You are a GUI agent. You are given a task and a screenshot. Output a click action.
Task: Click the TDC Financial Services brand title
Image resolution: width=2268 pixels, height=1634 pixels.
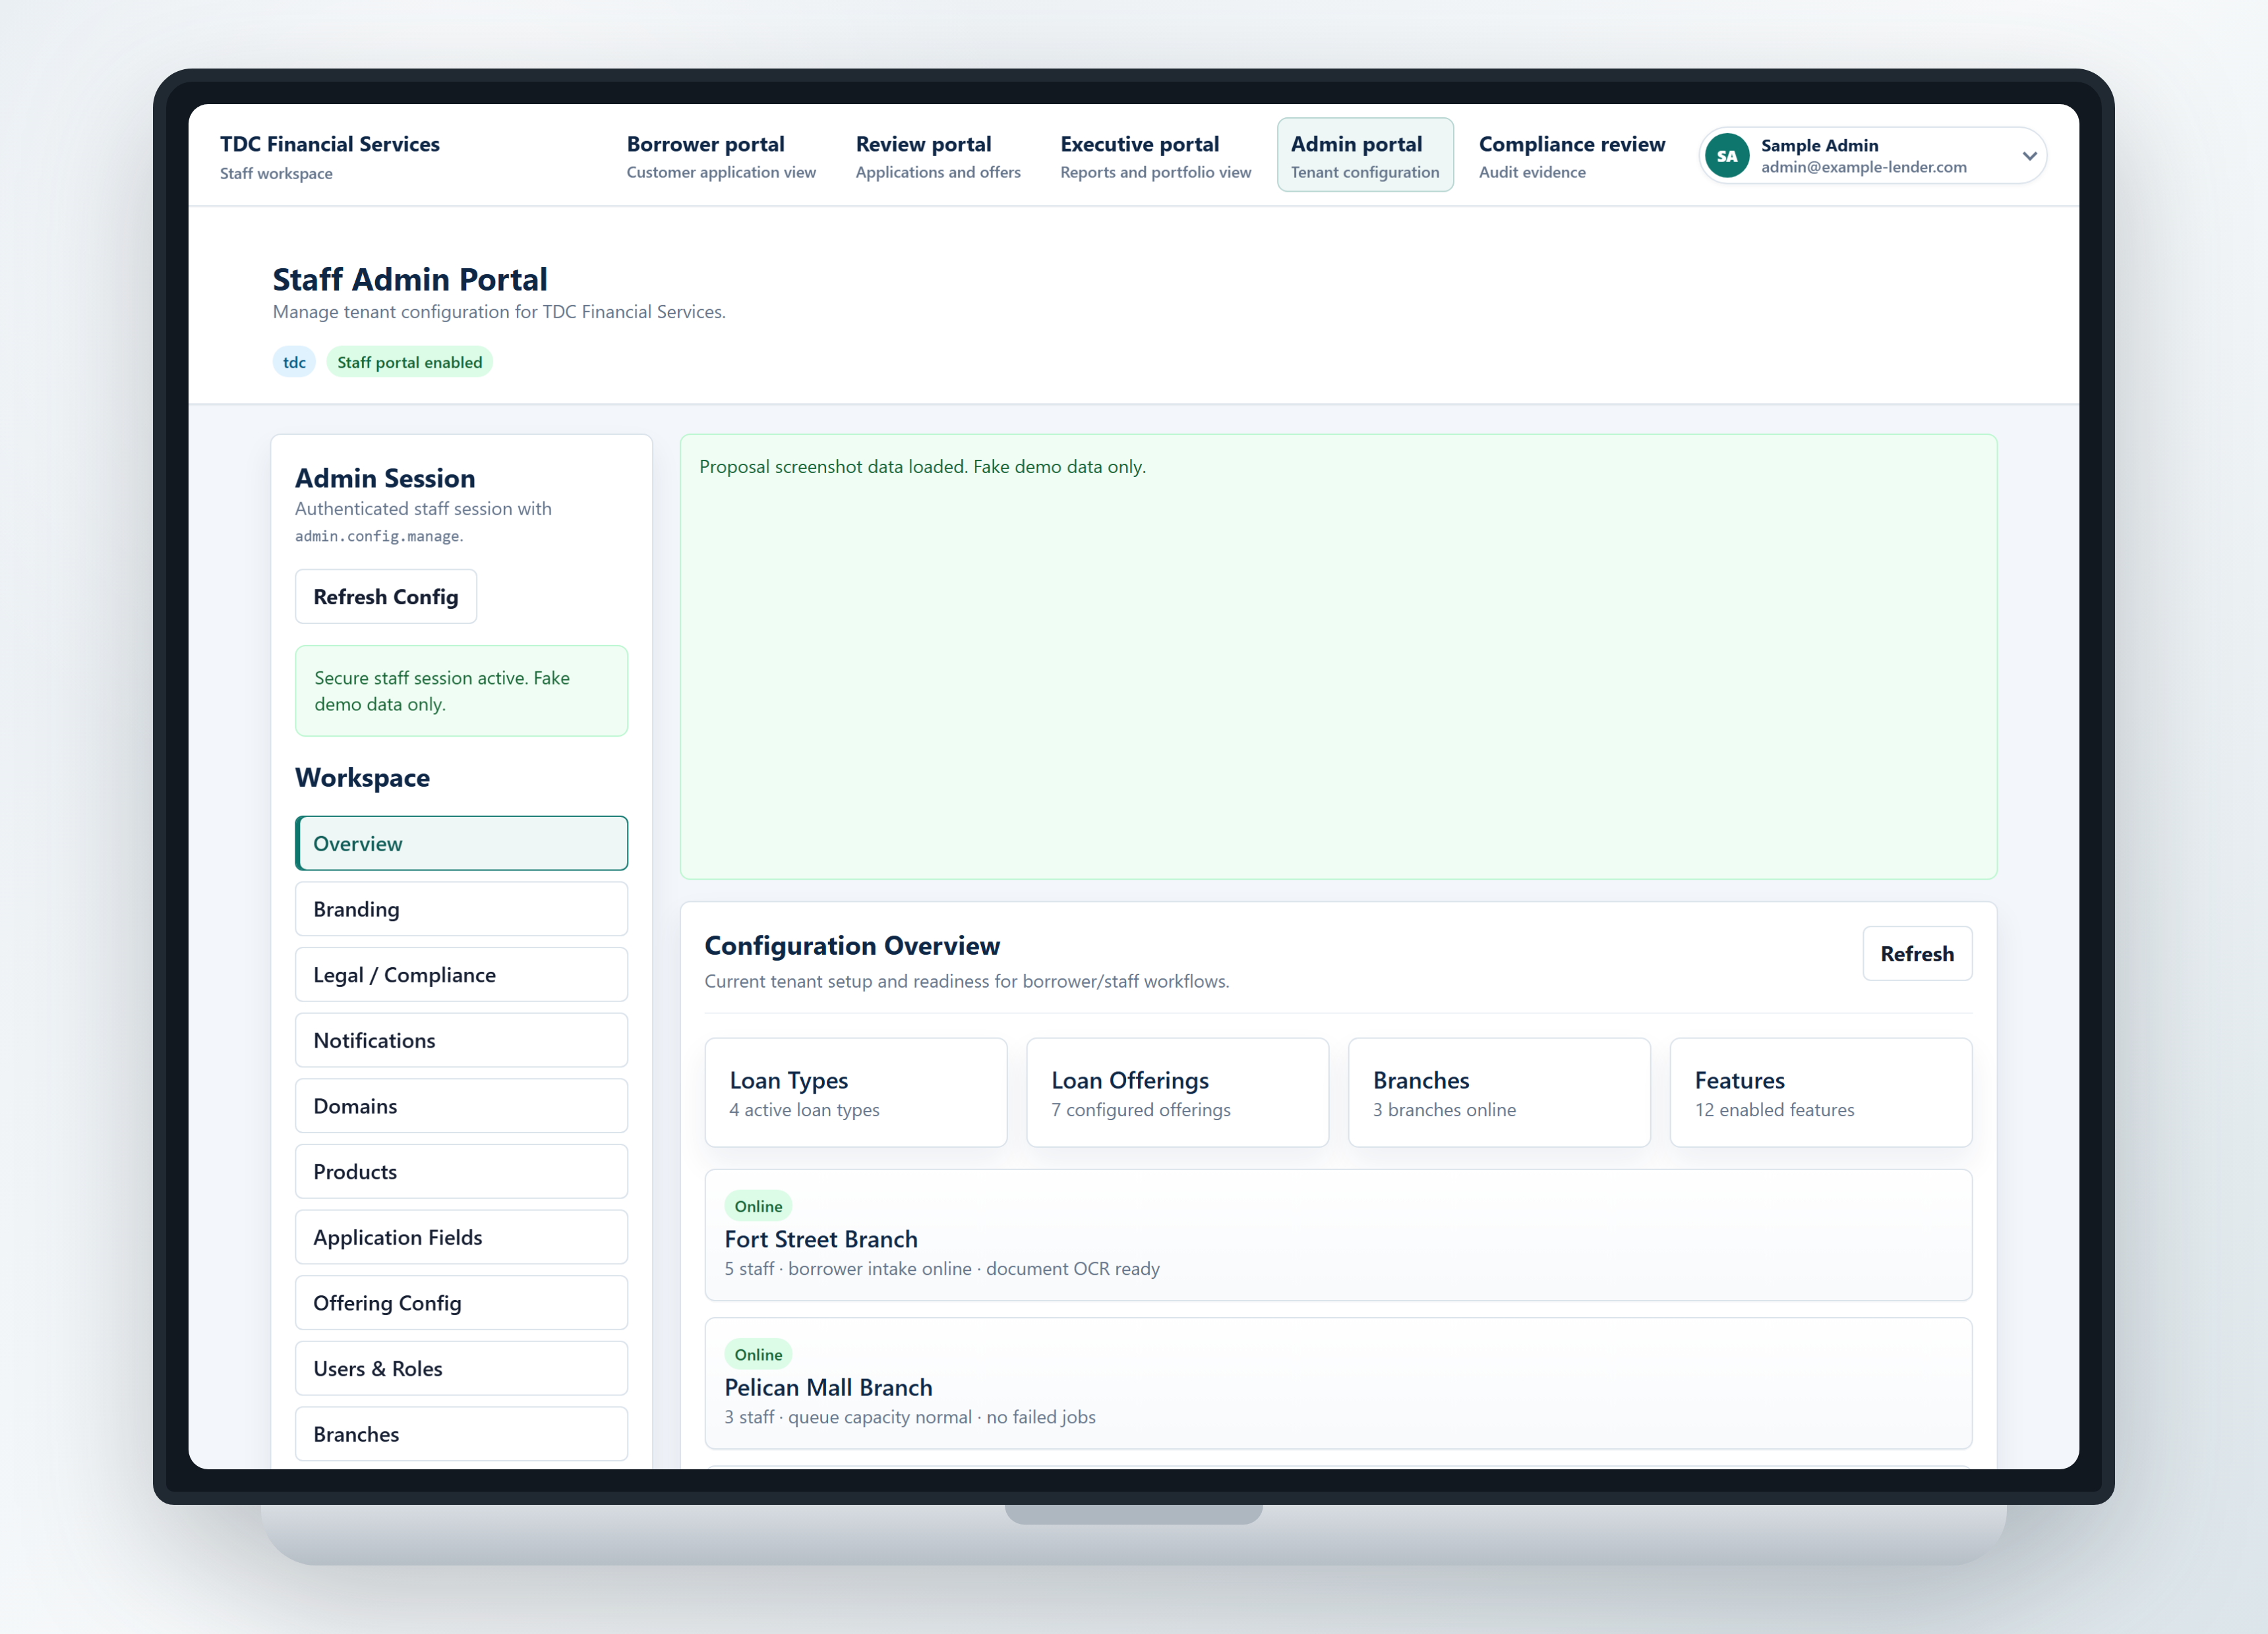tap(330, 144)
